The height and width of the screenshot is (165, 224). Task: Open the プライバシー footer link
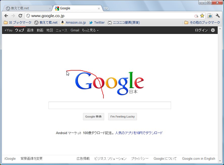point(140,159)
